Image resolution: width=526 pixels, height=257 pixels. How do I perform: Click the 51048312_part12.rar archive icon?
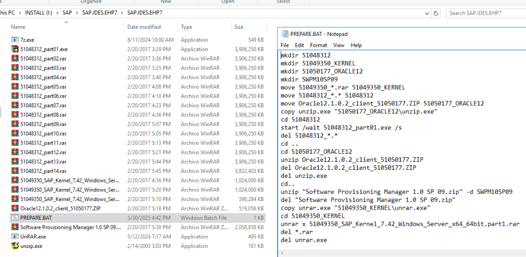point(15,152)
